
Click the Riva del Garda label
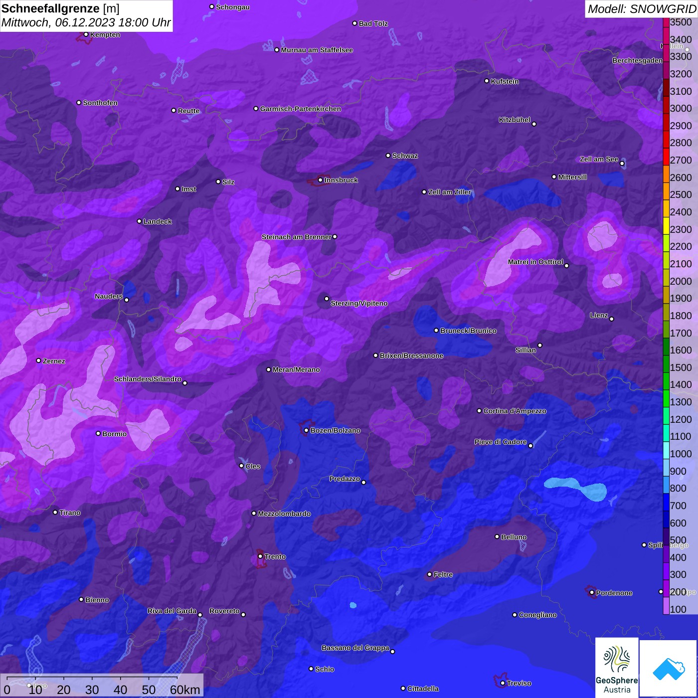pyautogui.click(x=172, y=611)
